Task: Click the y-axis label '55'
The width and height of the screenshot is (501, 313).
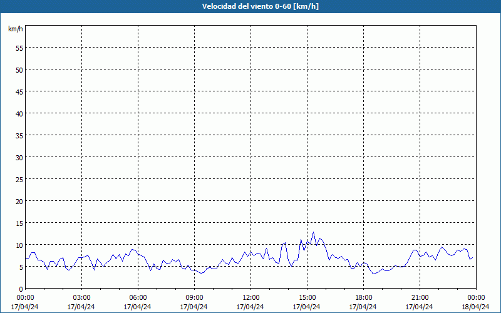Action: 19,48
